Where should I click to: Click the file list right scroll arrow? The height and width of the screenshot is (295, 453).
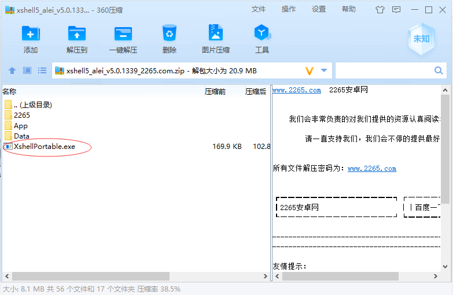266,277
